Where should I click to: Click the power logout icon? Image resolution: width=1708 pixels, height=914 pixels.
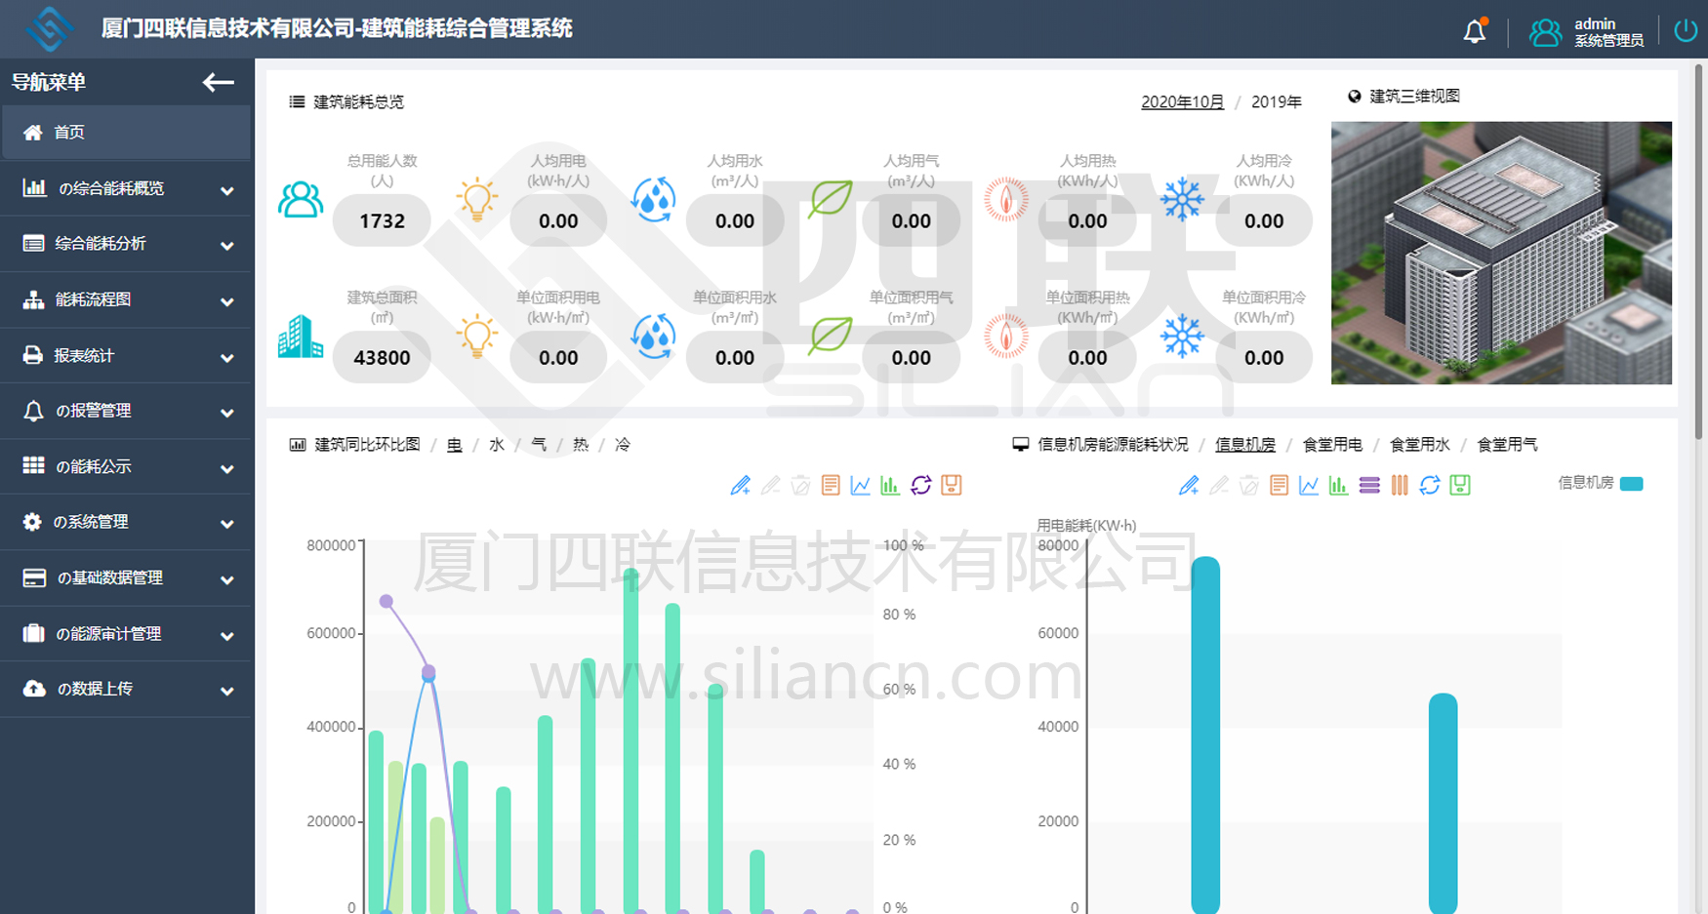point(1686,30)
